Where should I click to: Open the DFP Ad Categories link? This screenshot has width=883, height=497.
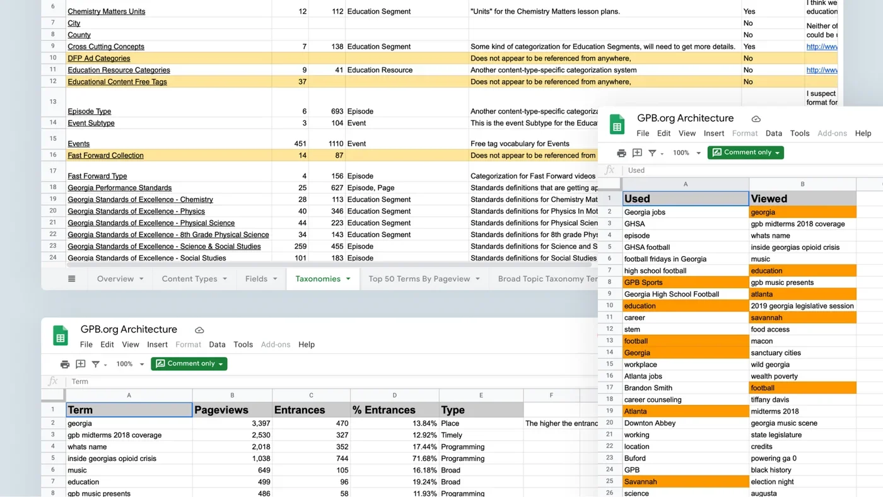(x=99, y=58)
